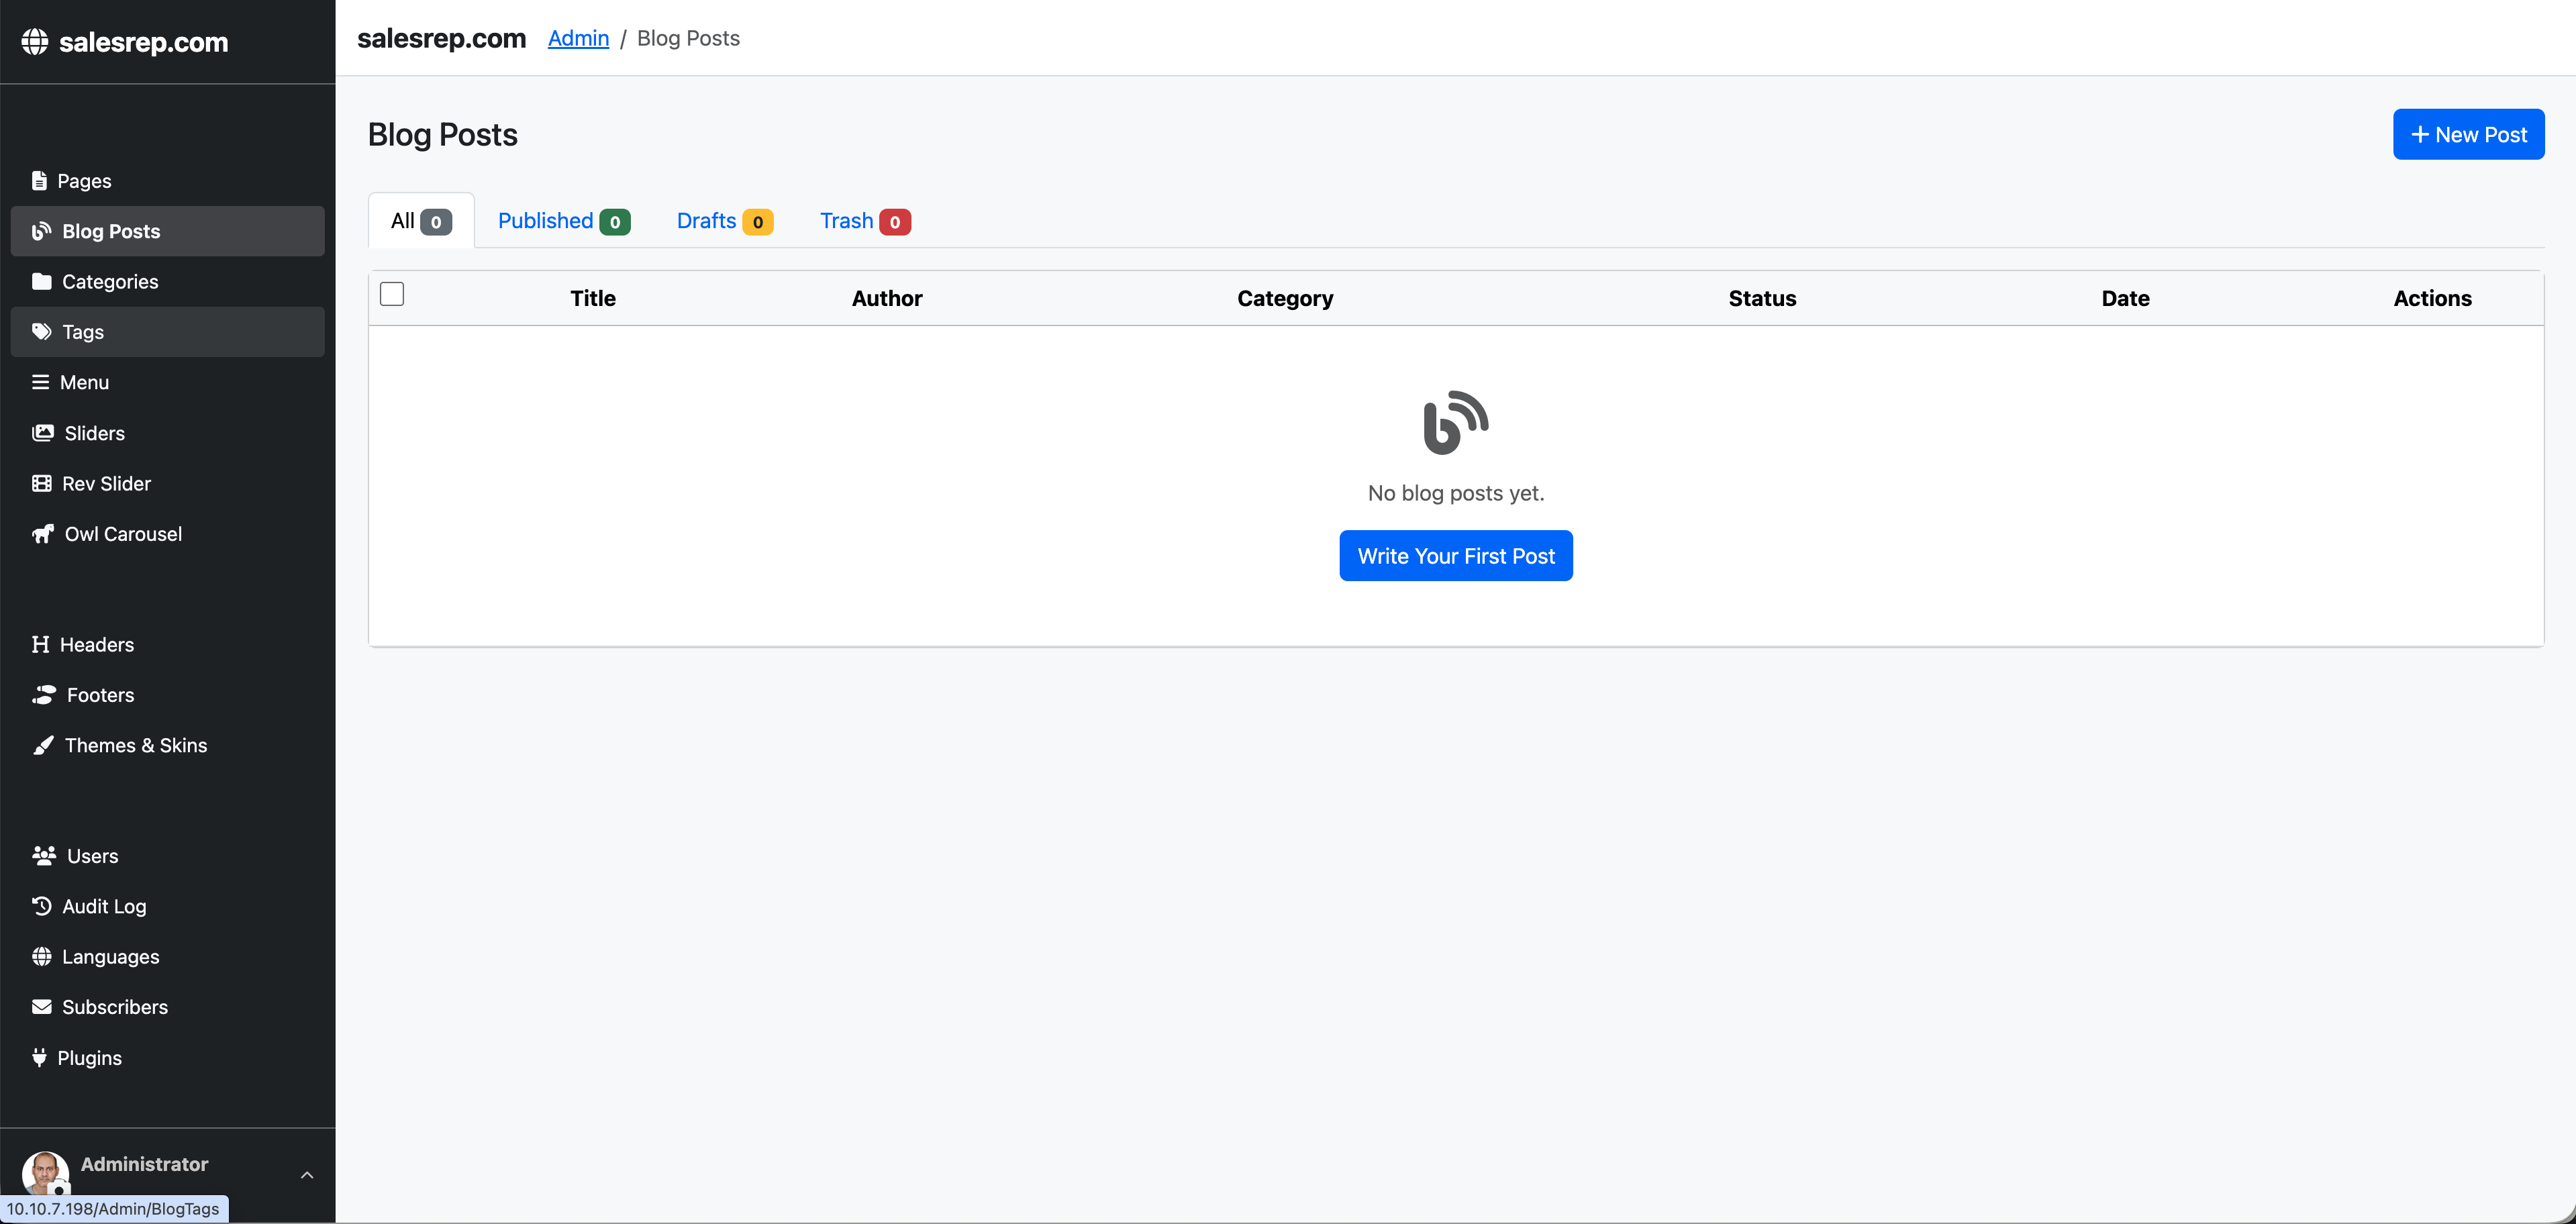The height and width of the screenshot is (1224, 2576).
Task: Click the Administrator avatar thumbnail
Action: [x=45, y=1173]
